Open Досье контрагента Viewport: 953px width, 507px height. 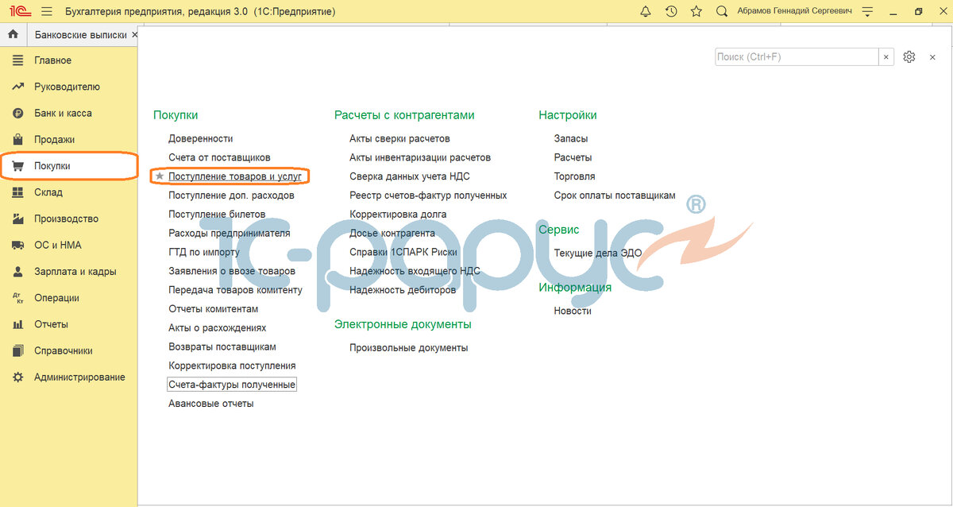[392, 233]
